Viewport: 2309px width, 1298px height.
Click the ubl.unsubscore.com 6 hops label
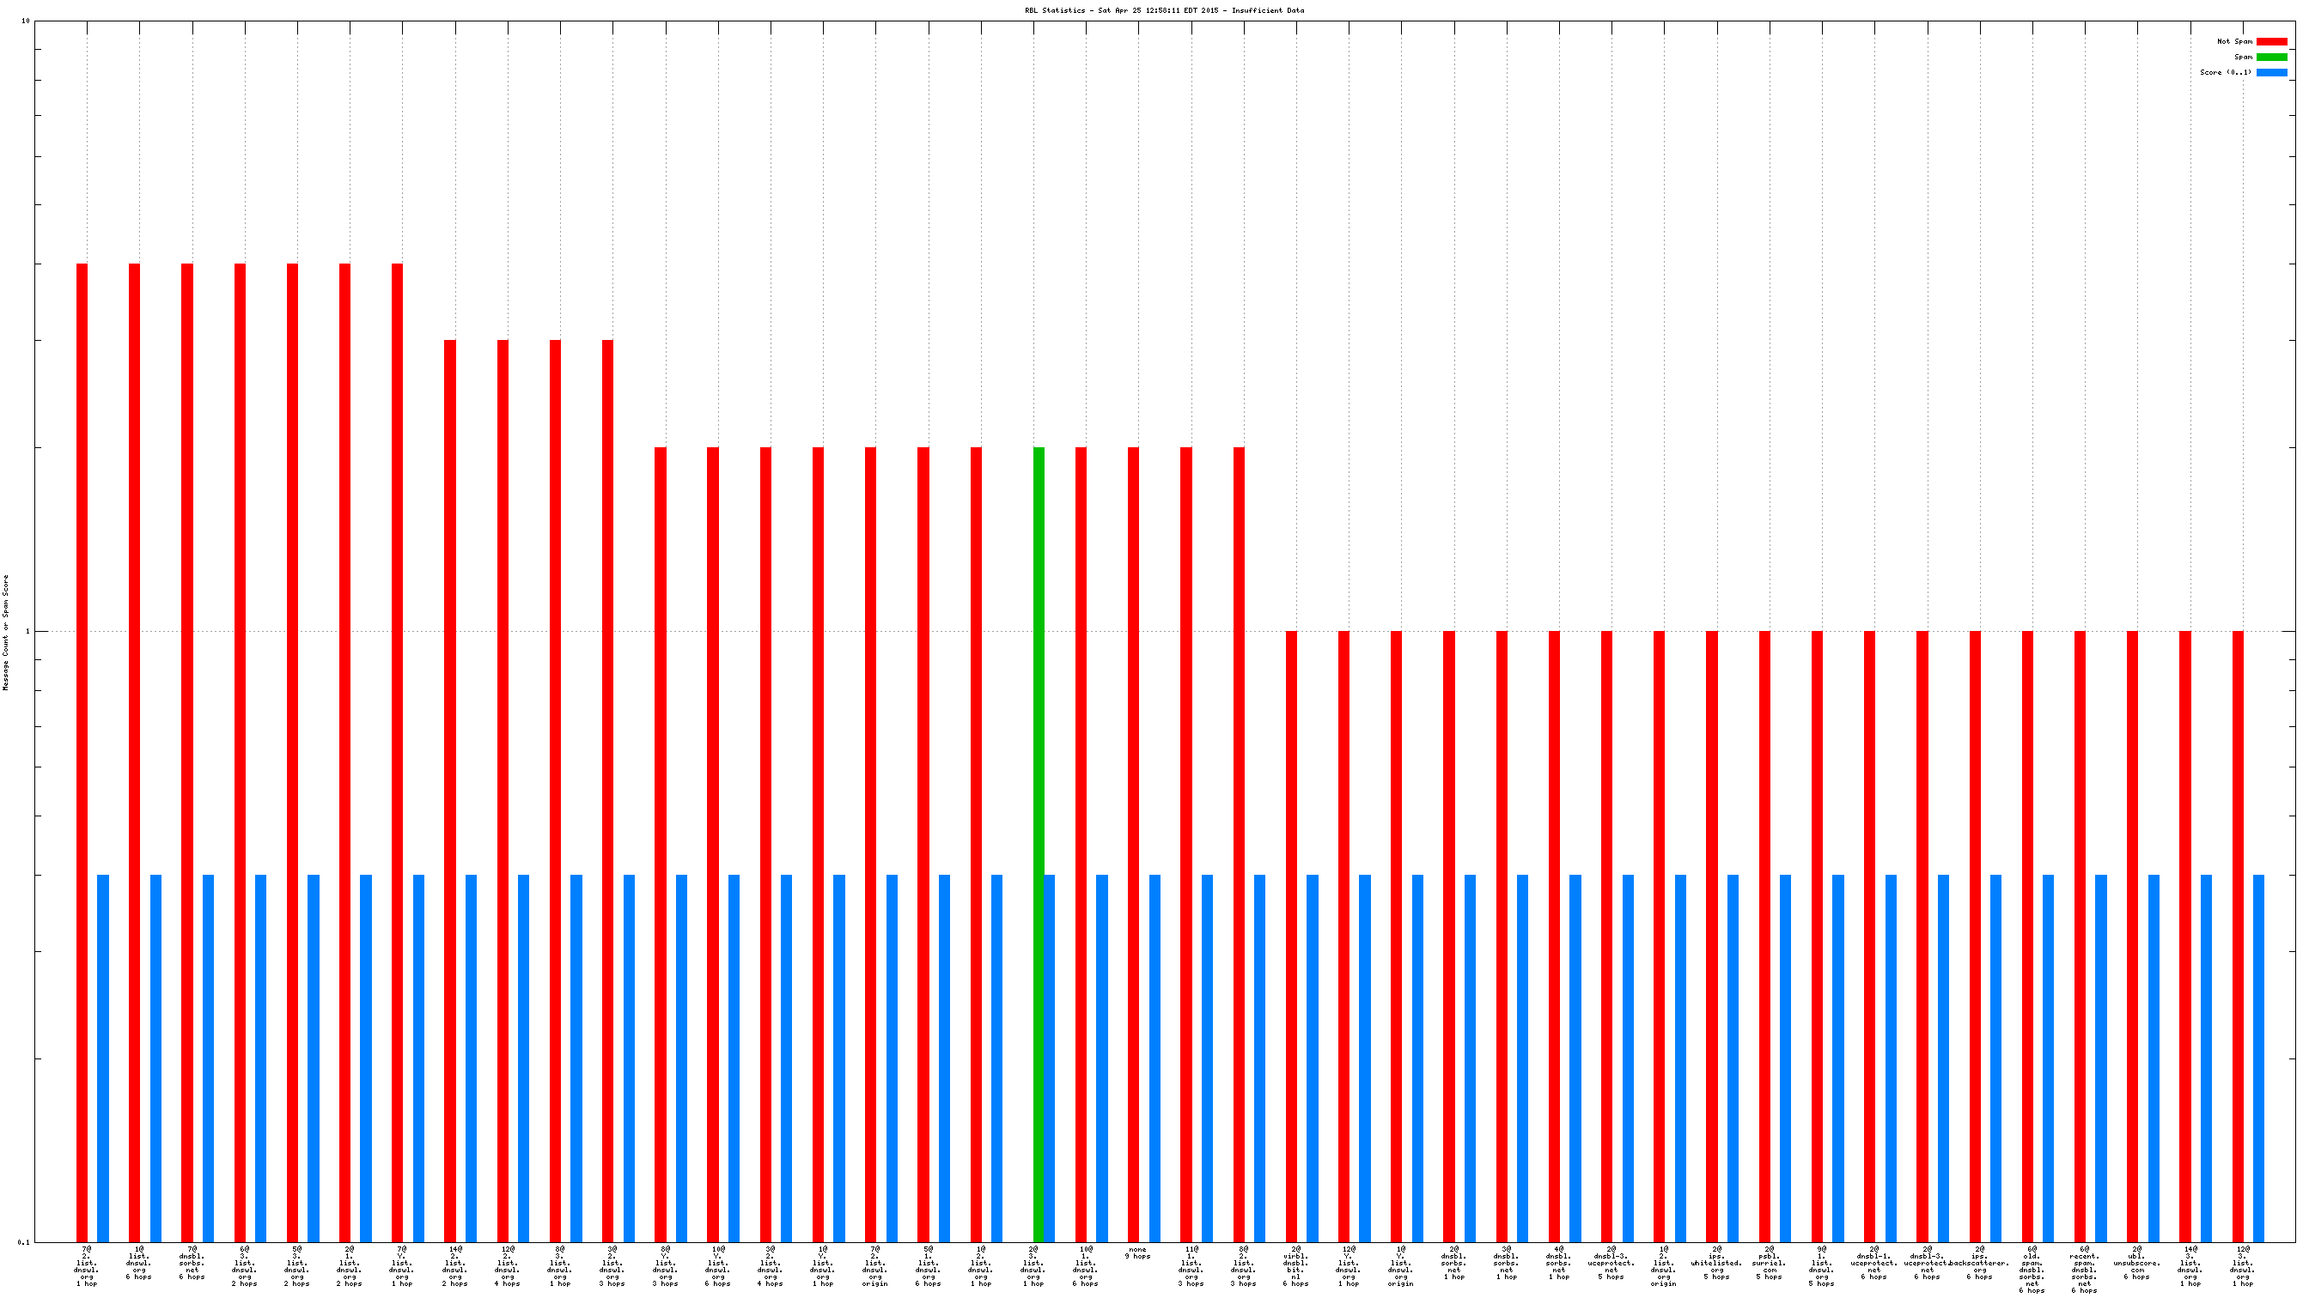click(x=2136, y=1263)
